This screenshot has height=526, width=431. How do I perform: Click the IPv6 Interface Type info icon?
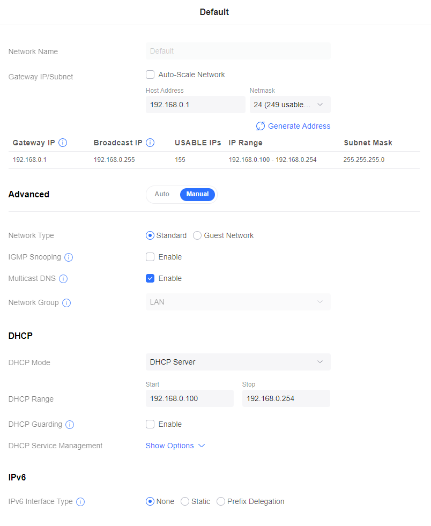[x=80, y=502]
